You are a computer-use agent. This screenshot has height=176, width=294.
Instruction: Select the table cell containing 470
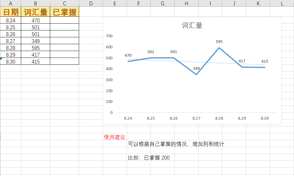click(36, 21)
